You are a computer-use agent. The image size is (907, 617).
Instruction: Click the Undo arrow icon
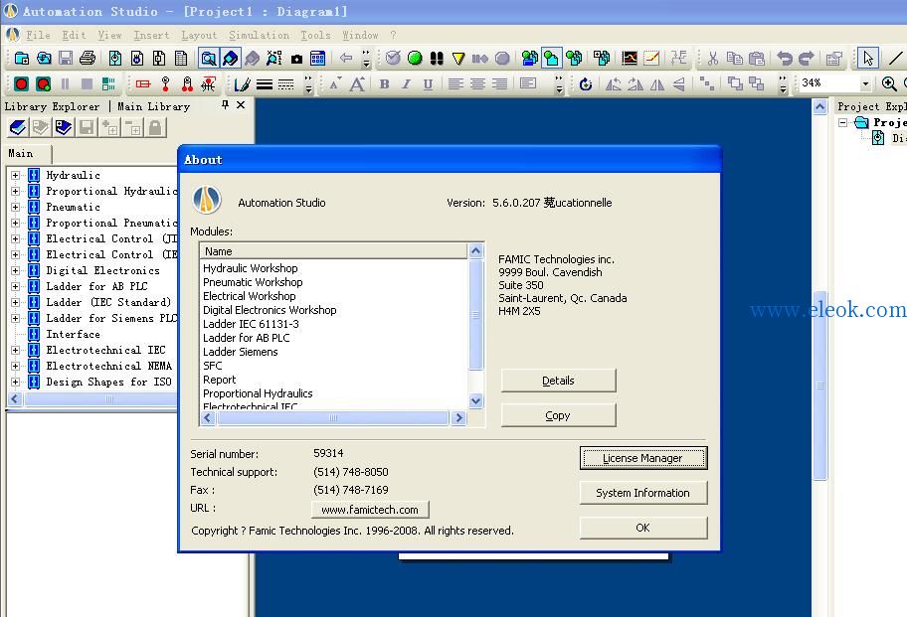(x=785, y=58)
